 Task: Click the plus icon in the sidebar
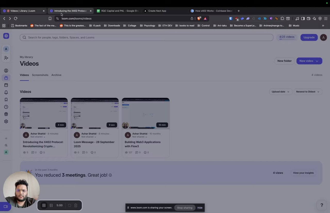point(6,138)
